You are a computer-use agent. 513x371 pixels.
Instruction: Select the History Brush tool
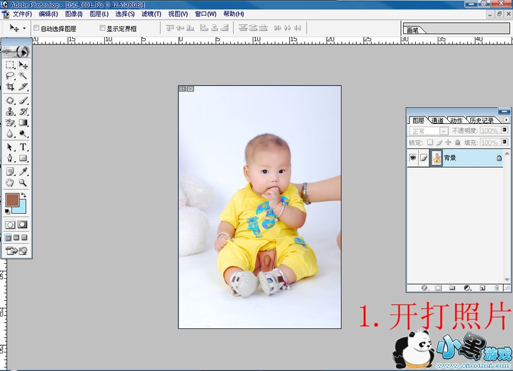23,112
